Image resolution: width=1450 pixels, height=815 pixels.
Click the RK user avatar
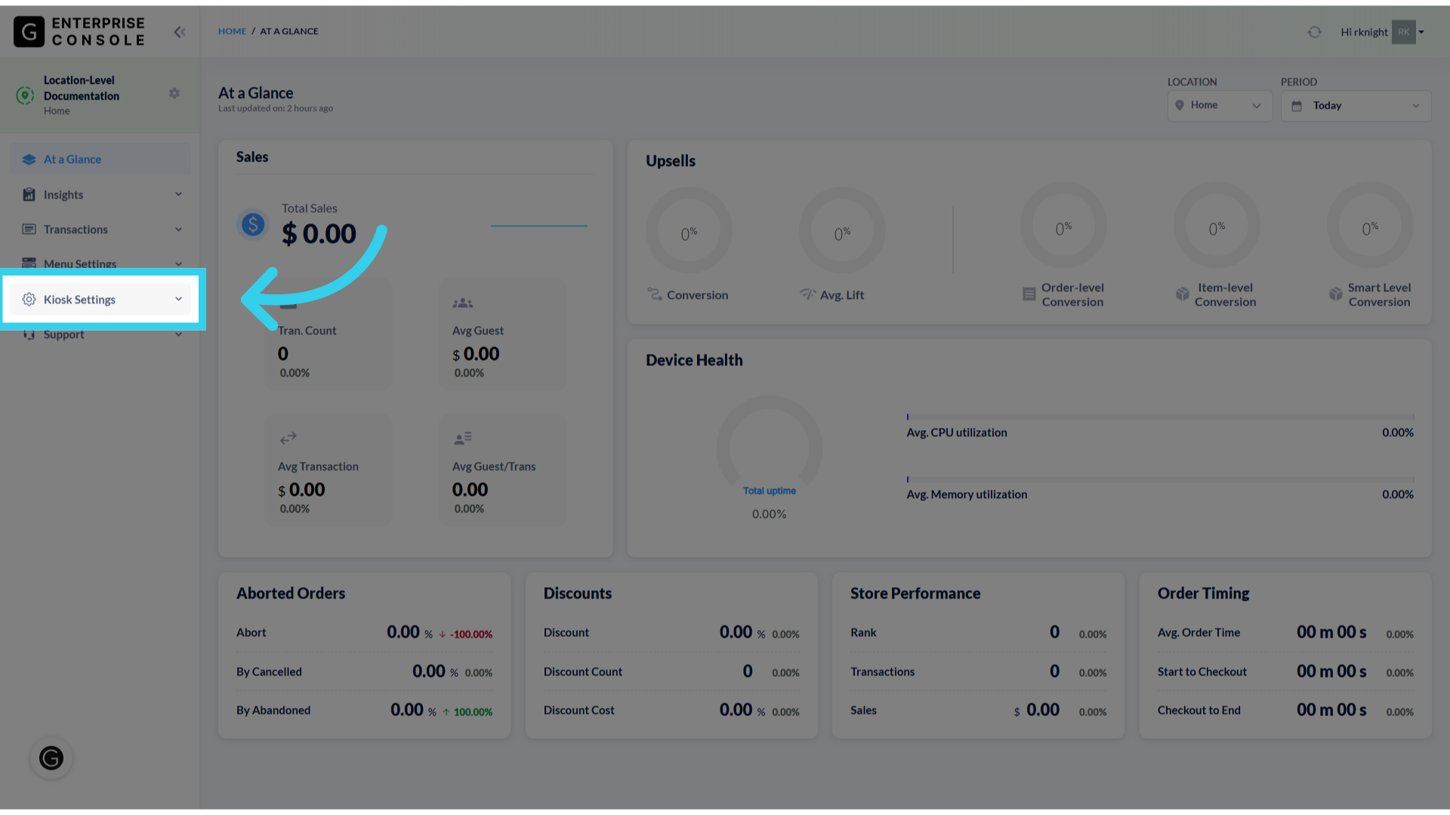click(x=1403, y=32)
